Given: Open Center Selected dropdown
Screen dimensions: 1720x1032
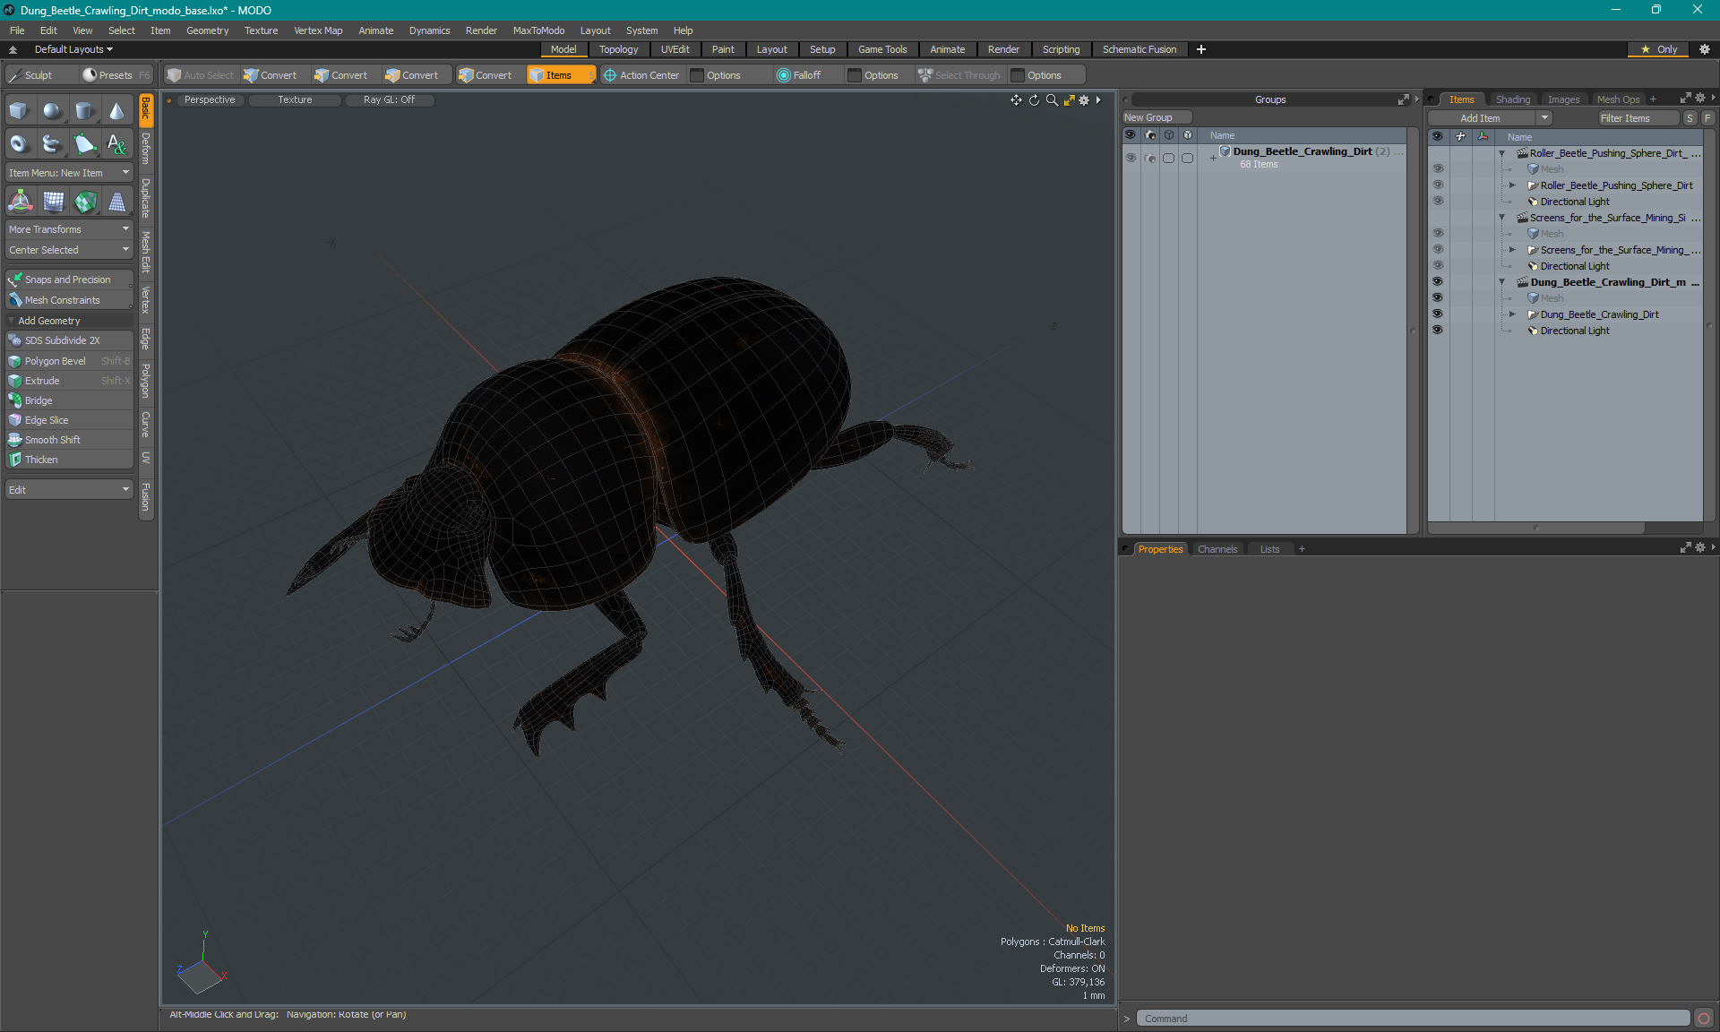Looking at the screenshot, I should click(69, 250).
